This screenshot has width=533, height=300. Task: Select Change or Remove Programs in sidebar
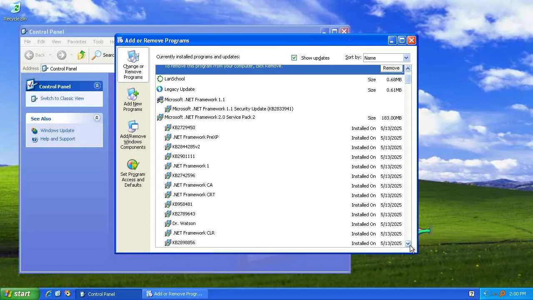click(133, 65)
